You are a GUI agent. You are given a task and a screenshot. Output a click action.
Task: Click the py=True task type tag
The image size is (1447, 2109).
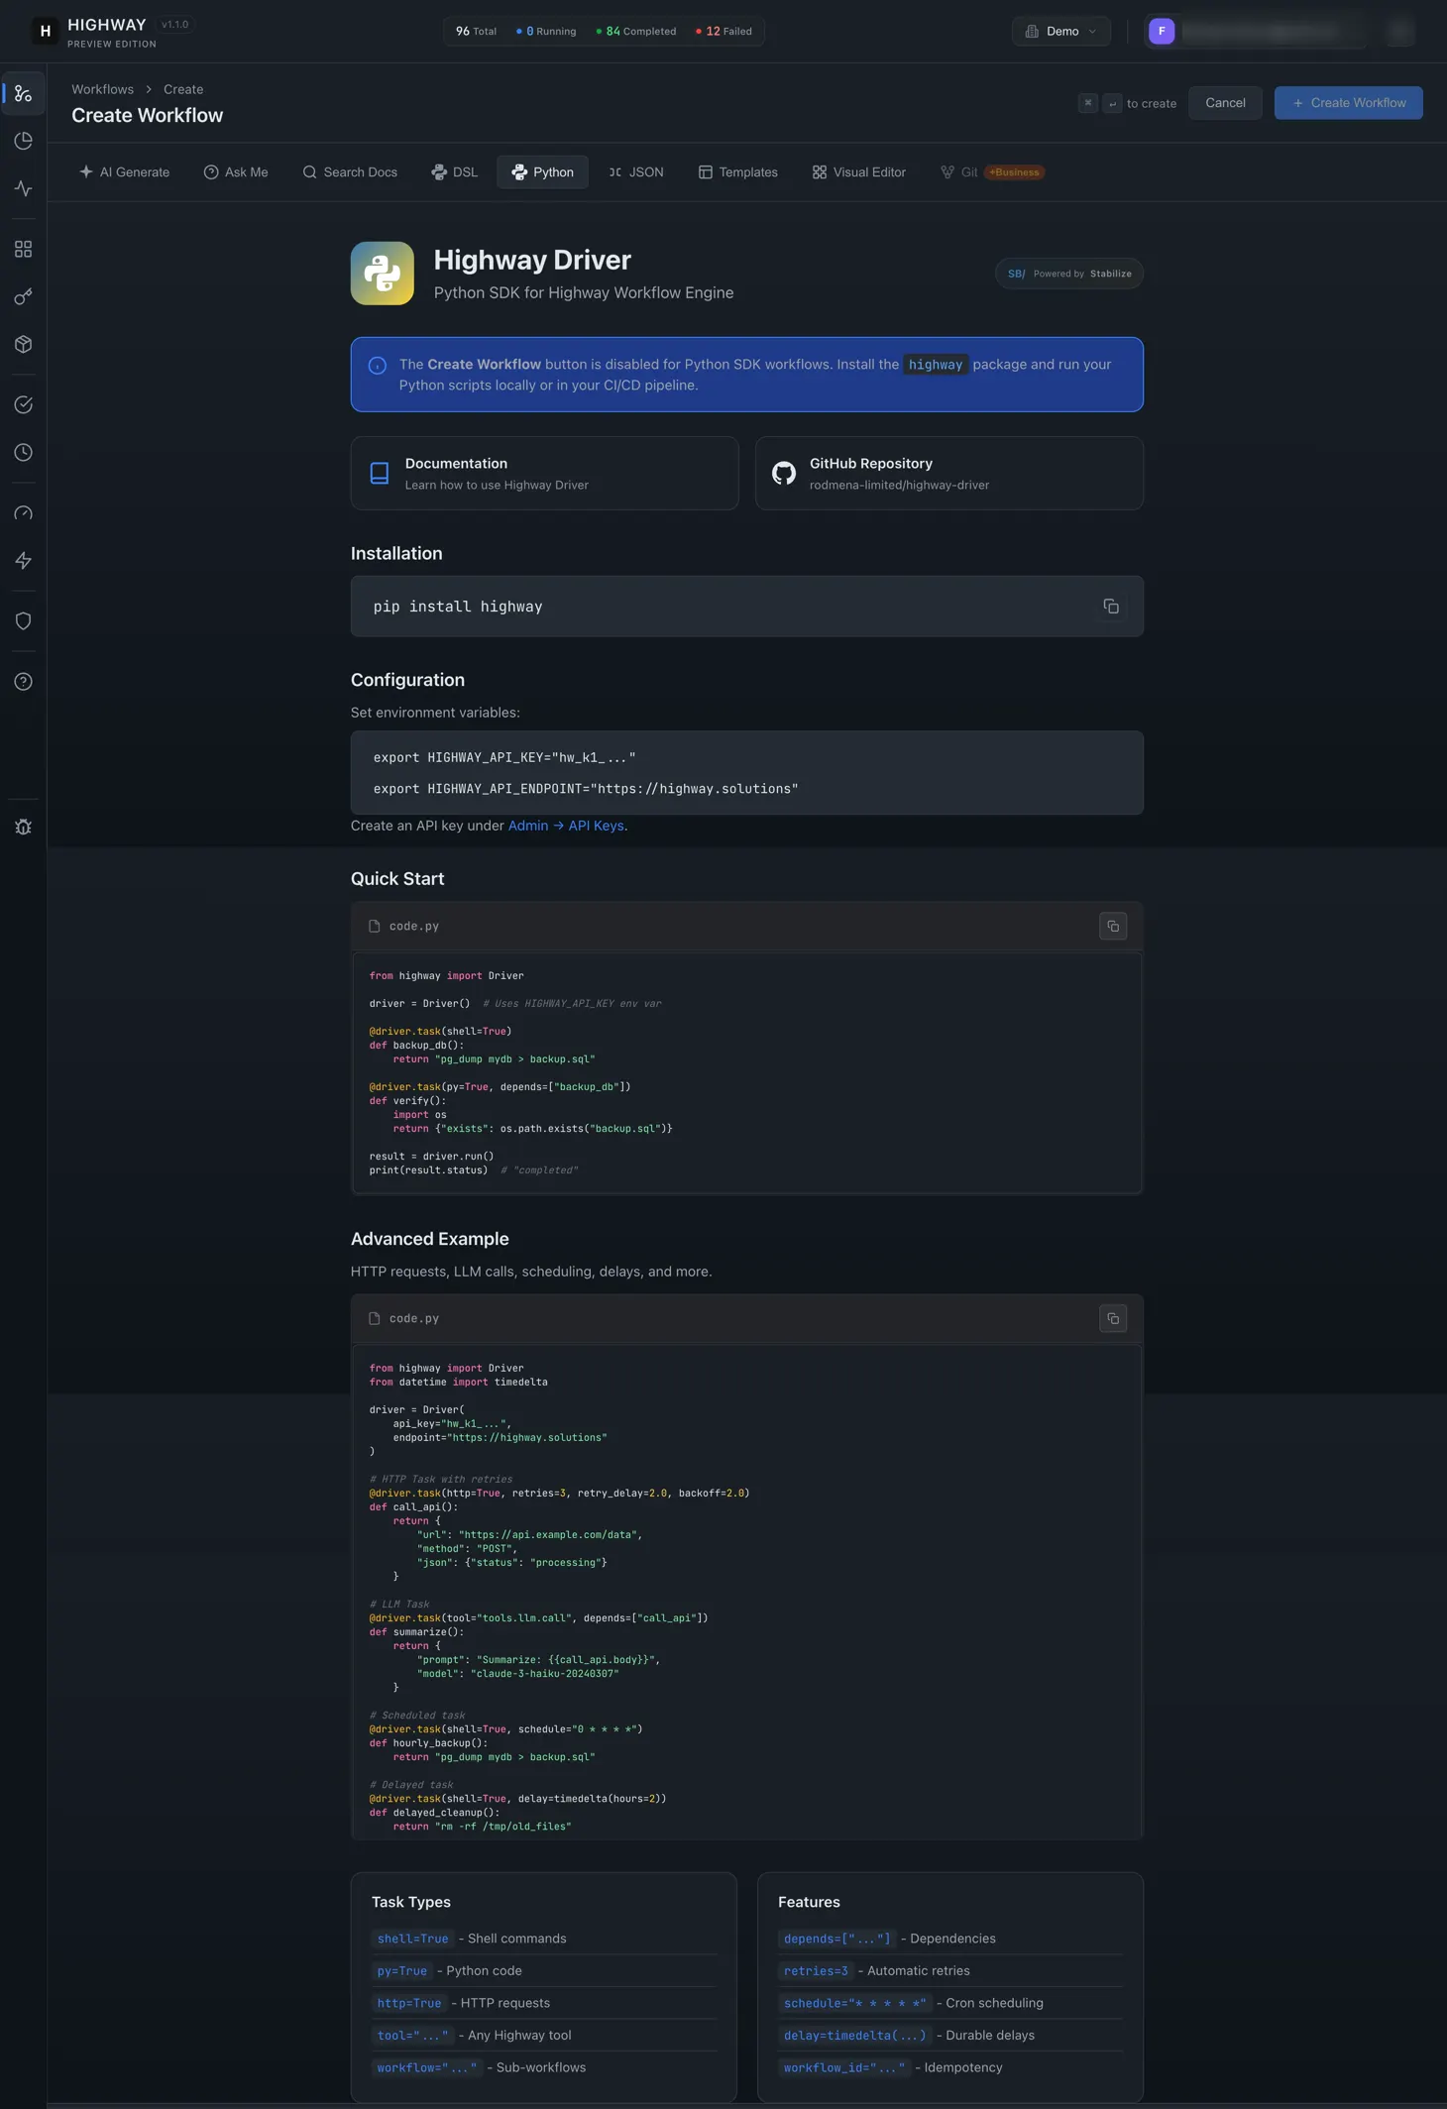[401, 1971]
